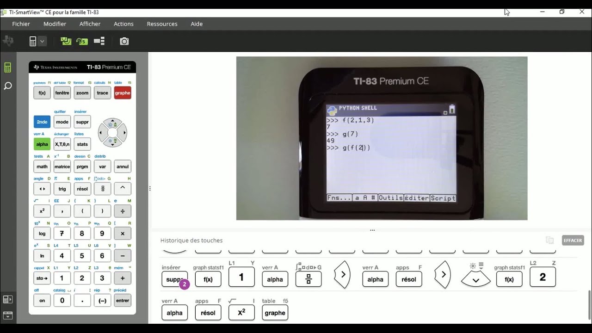Click the ◄► toggle key on keypad
Screen dimensions: 592x333
click(42, 189)
